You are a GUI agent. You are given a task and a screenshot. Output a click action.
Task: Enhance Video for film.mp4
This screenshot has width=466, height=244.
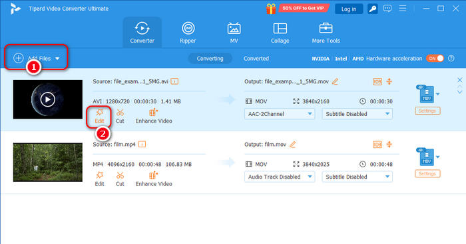click(154, 179)
